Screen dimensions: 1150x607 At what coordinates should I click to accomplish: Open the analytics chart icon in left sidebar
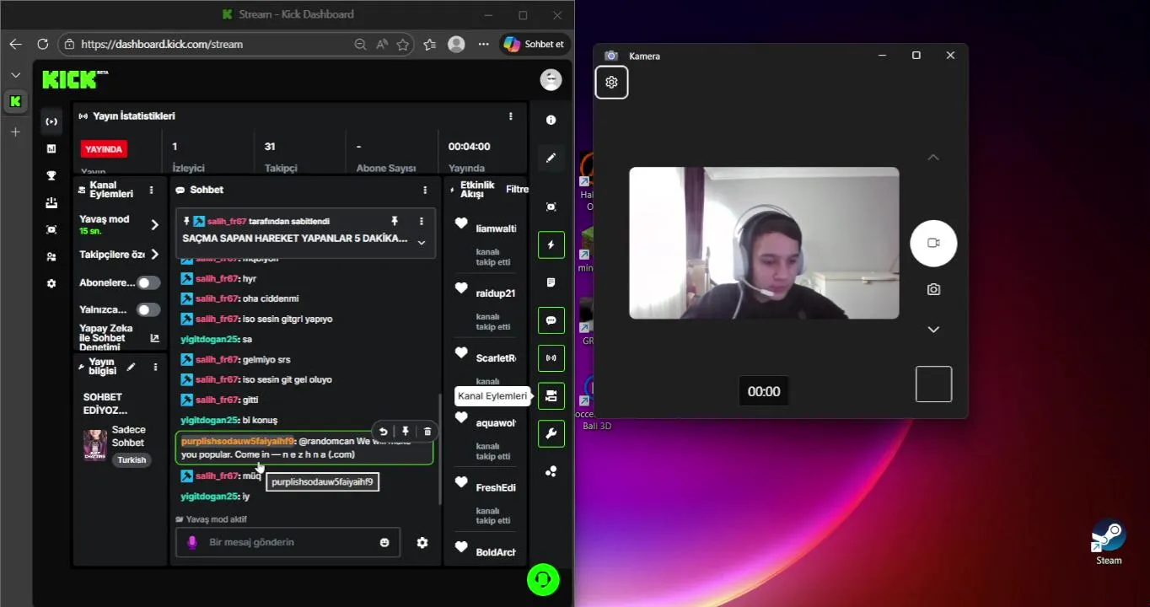(51, 148)
